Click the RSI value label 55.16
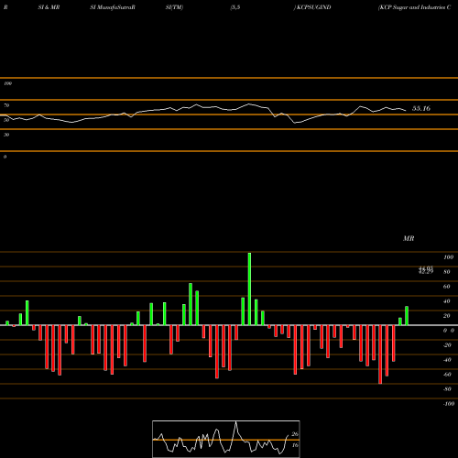Screen dimensions: 458x458 (421, 108)
